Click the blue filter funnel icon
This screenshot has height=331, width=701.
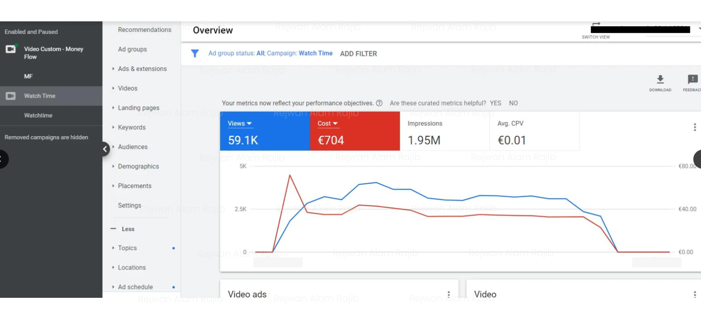[x=195, y=53]
